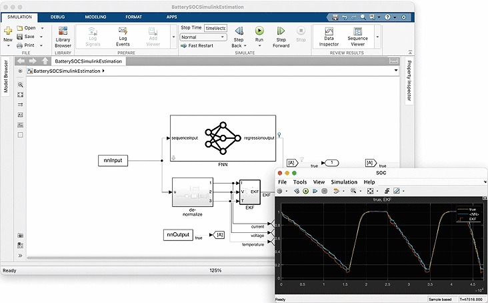The width and height of the screenshot is (488, 303).
Task: Click save icon in quick access toolbar
Action: click(x=335, y=17)
